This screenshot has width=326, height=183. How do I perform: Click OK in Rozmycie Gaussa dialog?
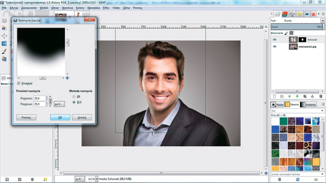click(60, 117)
